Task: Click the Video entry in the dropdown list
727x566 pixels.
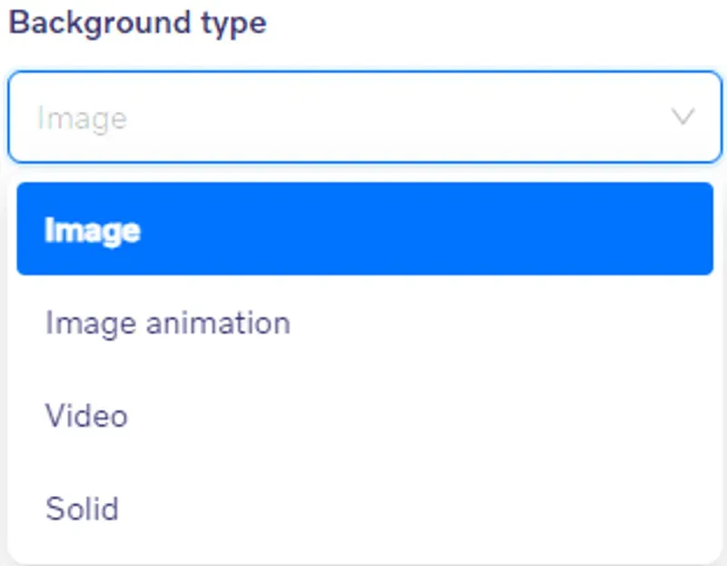Action: 365,415
